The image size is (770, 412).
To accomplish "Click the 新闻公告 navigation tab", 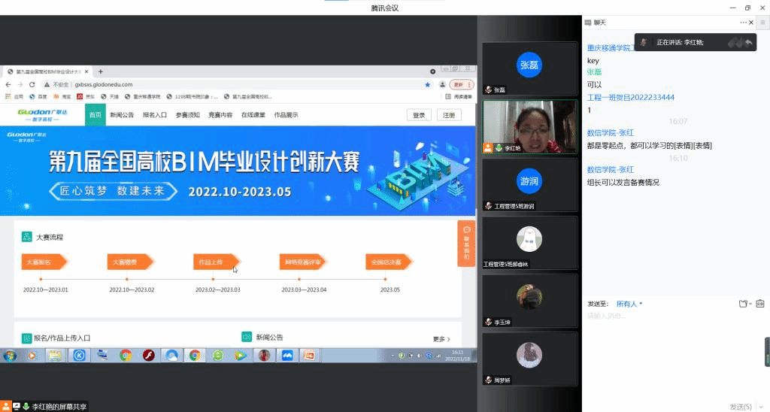I will coord(122,115).
